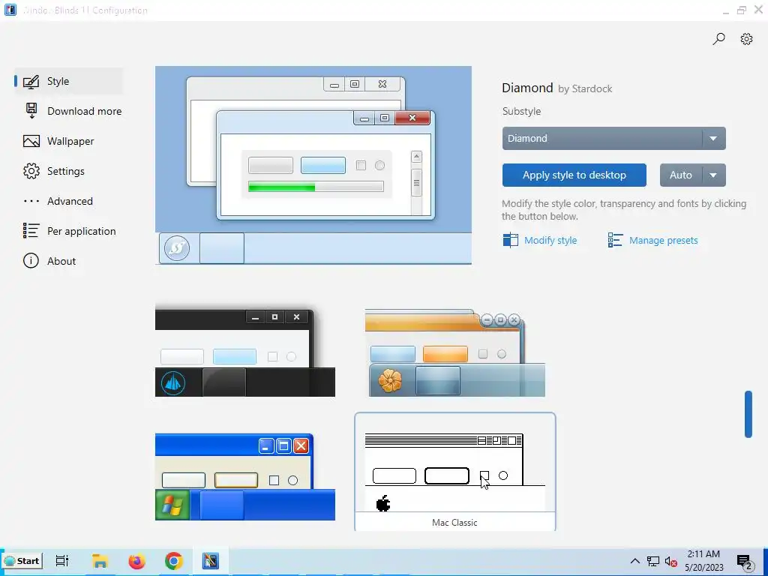This screenshot has height=576, width=768.
Task: Open the Auto mode dropdown arrow
Action: [713, 175]
